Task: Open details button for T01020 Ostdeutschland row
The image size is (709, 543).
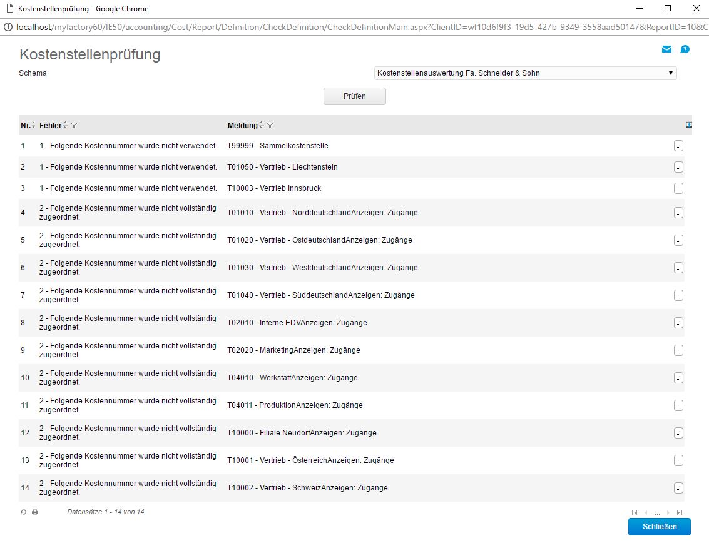Action: [678, 240]
